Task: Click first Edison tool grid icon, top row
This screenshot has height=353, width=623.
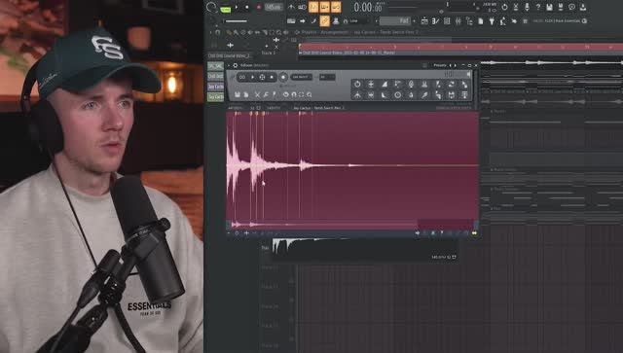Action: [357, 84]
